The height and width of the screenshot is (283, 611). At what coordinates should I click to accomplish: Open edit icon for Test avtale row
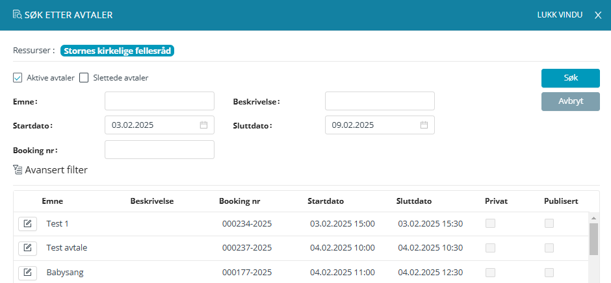tap(27, 248)
